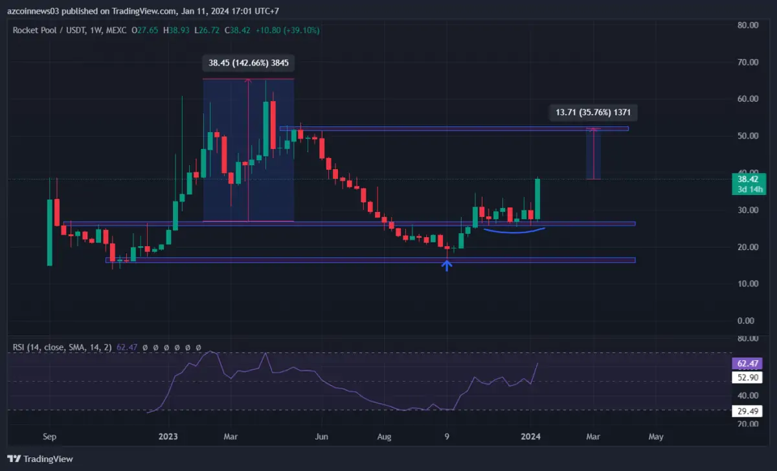Viewport: 777px width, 471px height.
Task: Click the purple 62.47 RSI axis tag
Action: point(747,364)
